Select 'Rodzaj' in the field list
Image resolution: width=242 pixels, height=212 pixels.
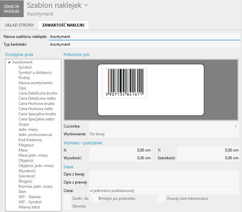24,78
